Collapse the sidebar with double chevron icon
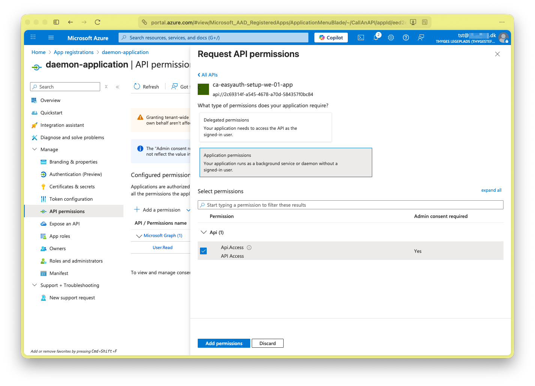This screenshot has height=386, width=535. [117, 87]
